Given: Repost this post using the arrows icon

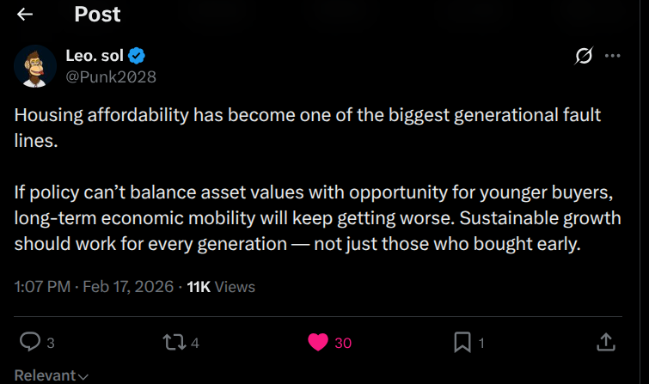Looking at the screenshot, I should click(x=173, y=342).
